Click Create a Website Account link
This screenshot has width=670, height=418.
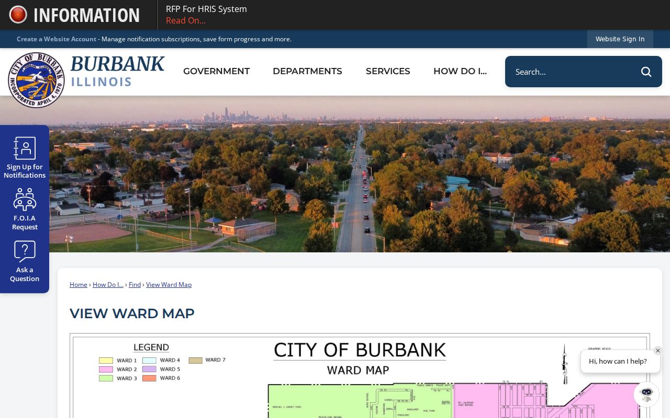click(57, 39)
